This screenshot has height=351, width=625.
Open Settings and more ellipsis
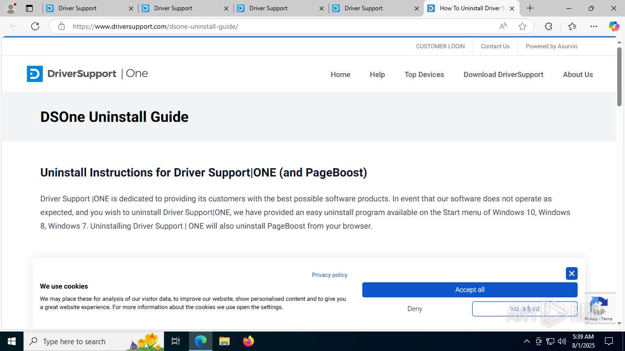[594, 26]
